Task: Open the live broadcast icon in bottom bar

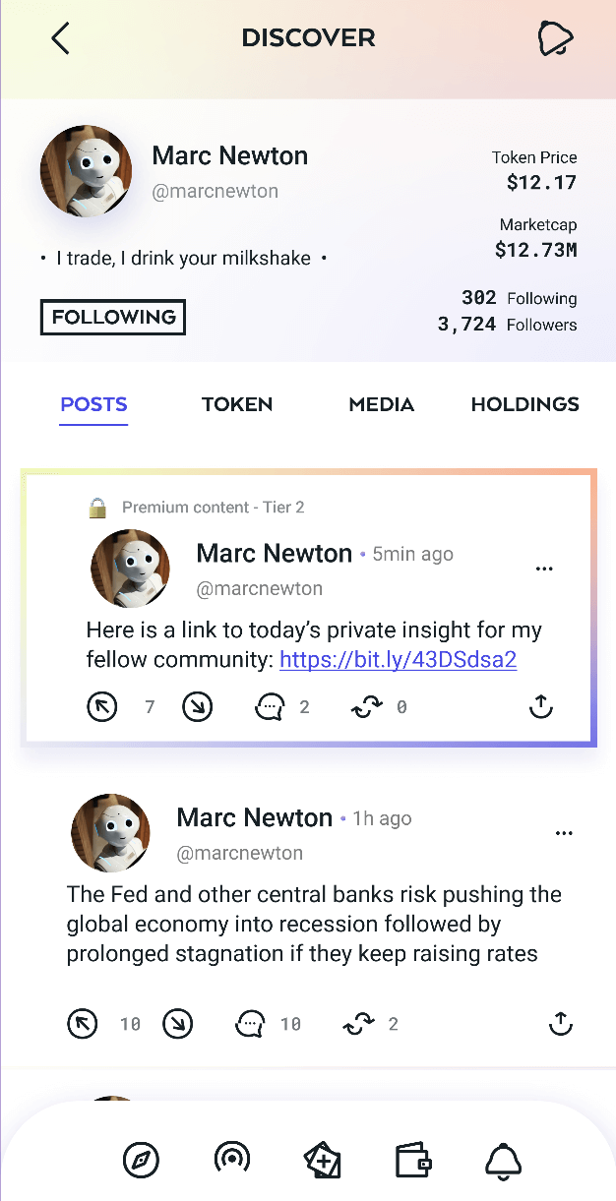Action: click(x=232, y=1159)
